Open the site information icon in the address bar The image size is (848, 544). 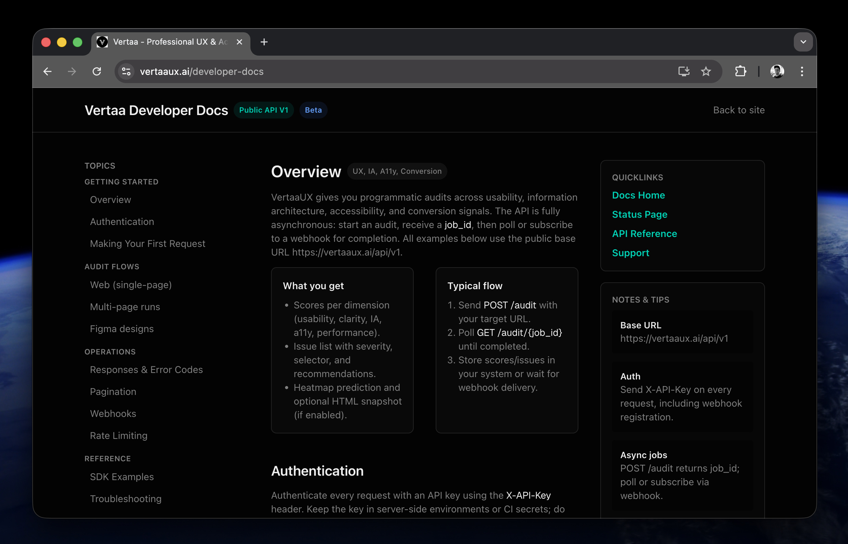click(x=126, y=72)
